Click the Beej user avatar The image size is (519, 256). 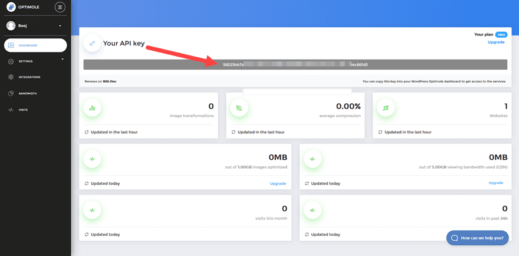11,25
